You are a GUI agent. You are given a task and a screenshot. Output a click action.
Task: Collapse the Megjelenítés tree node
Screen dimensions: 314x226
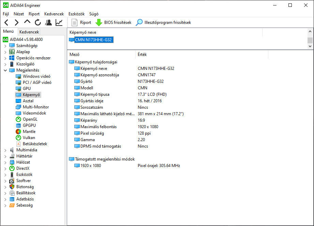pyautogui.click(x=5, y=70)
